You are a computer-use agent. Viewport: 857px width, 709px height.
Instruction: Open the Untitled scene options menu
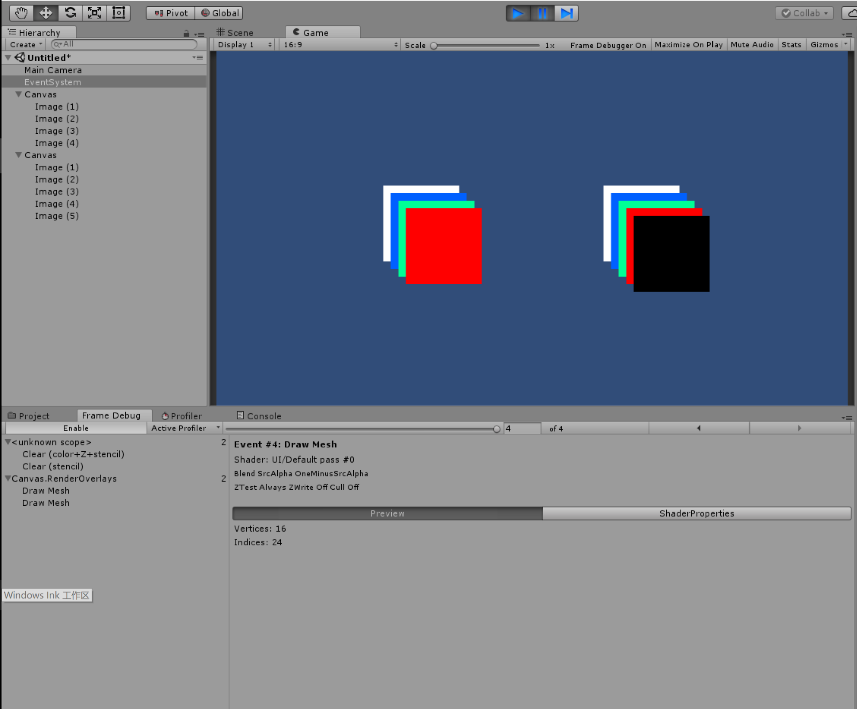pos(197,57)
